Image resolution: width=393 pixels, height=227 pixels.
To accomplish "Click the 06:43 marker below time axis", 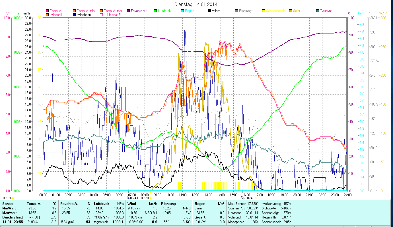I will pos(133,198).
